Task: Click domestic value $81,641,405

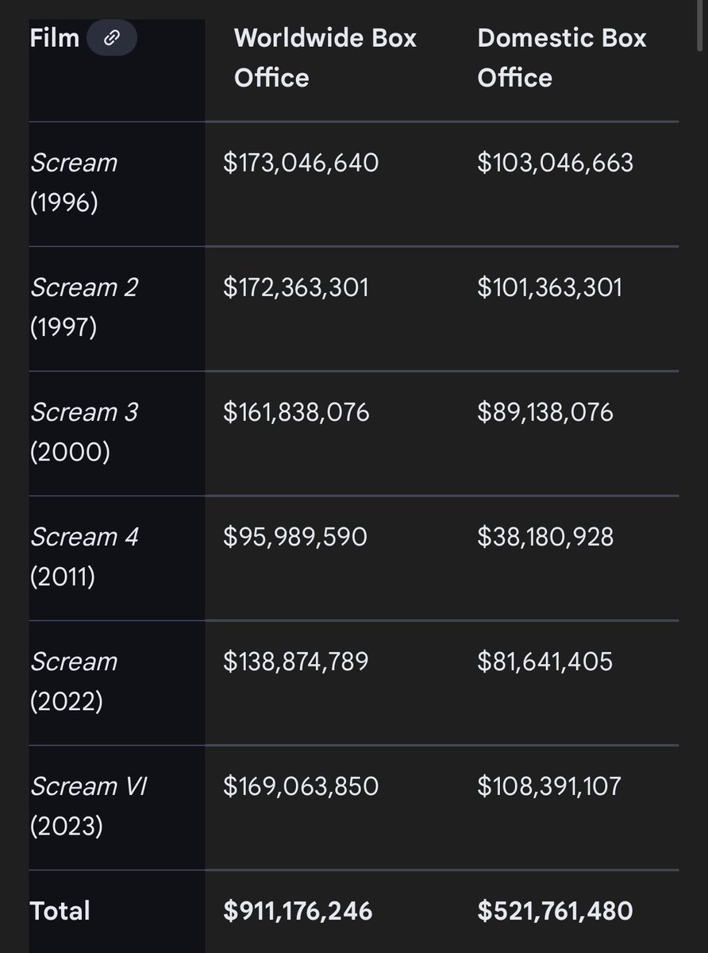Action: (x=545, y=662)
